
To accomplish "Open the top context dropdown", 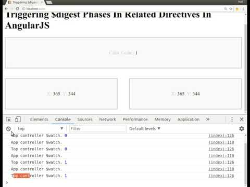I will (x=40, y=129).
